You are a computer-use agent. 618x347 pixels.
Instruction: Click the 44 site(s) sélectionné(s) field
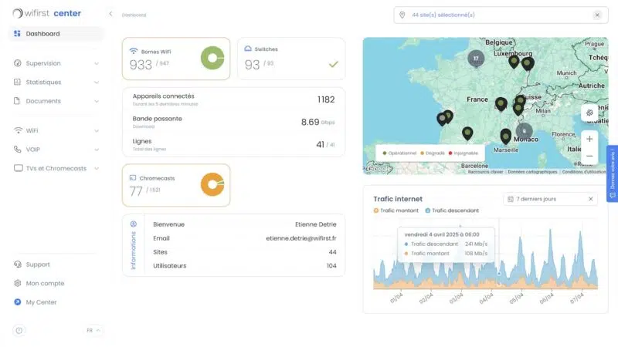pos(501,15)
